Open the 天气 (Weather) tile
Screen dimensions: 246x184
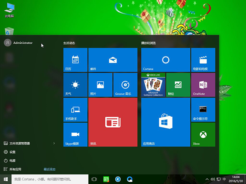pyautogui.click(x=75, y=85)
